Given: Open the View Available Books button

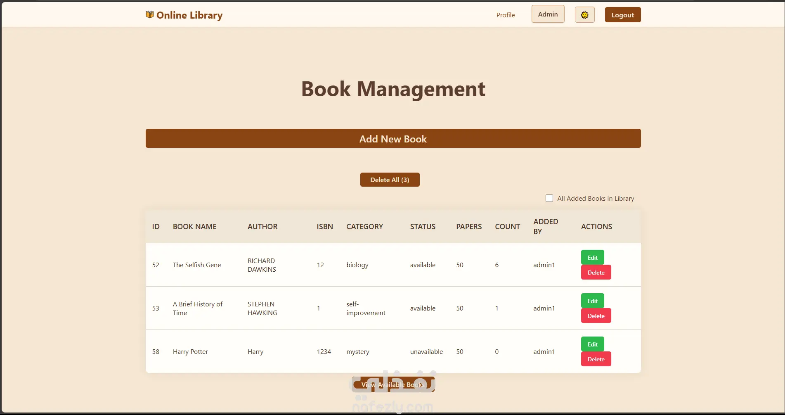Looking at the screenshot, I should 393,384.
